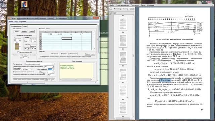
Task: Open Файл menu in Adobe Reader
Action: coord(112,5)
